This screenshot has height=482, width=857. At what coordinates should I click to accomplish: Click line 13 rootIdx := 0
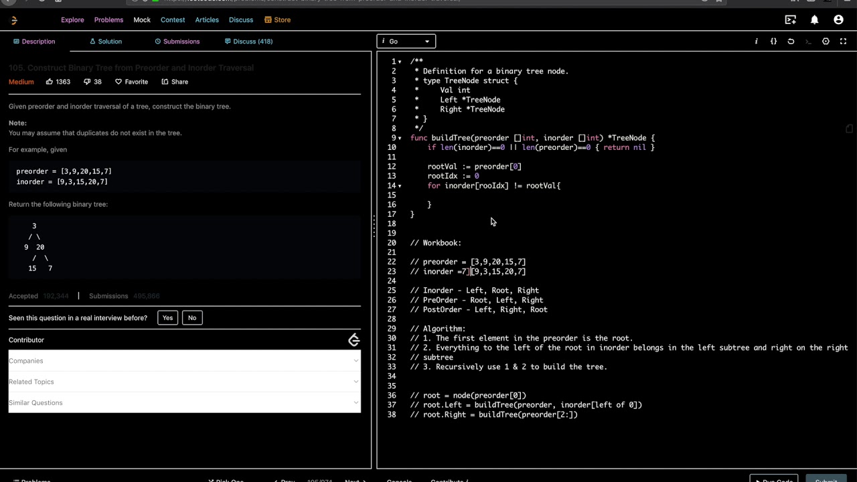[453, 176]
